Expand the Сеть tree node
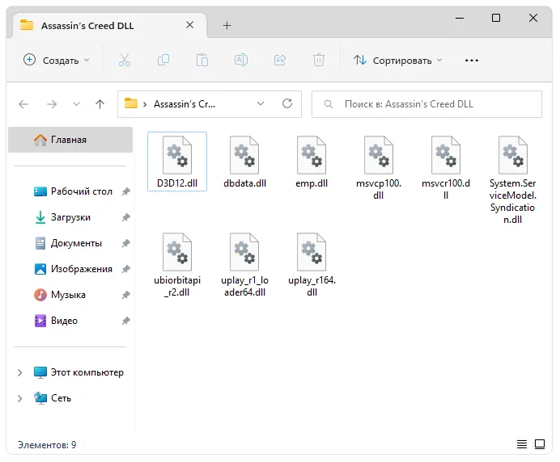560x462 pixels. pos(20,398)
